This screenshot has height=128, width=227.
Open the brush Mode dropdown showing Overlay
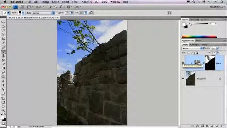43,13
